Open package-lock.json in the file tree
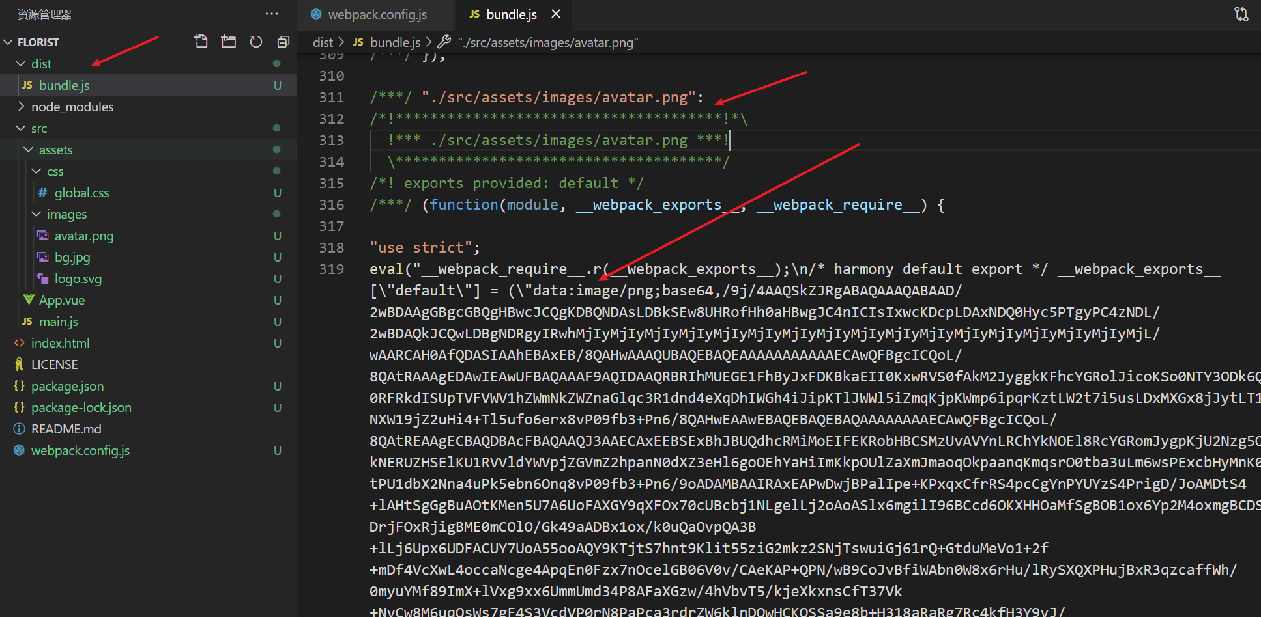This screenshot has height=617, width=1261. coord(149,407)
